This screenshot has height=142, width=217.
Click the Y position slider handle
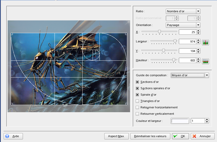pyautogui.click(x=163, y=50)
